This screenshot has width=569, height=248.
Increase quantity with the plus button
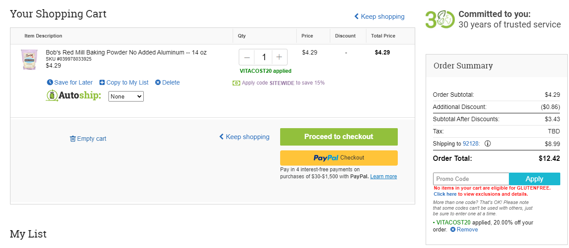(279, 57)
